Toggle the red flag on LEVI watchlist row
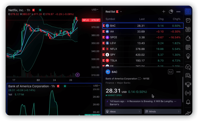199x122 pixels. (x=104, y=43)
